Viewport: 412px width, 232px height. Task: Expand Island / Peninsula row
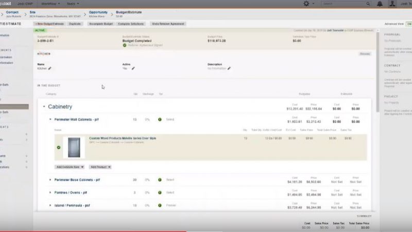(x=50, y=205)
